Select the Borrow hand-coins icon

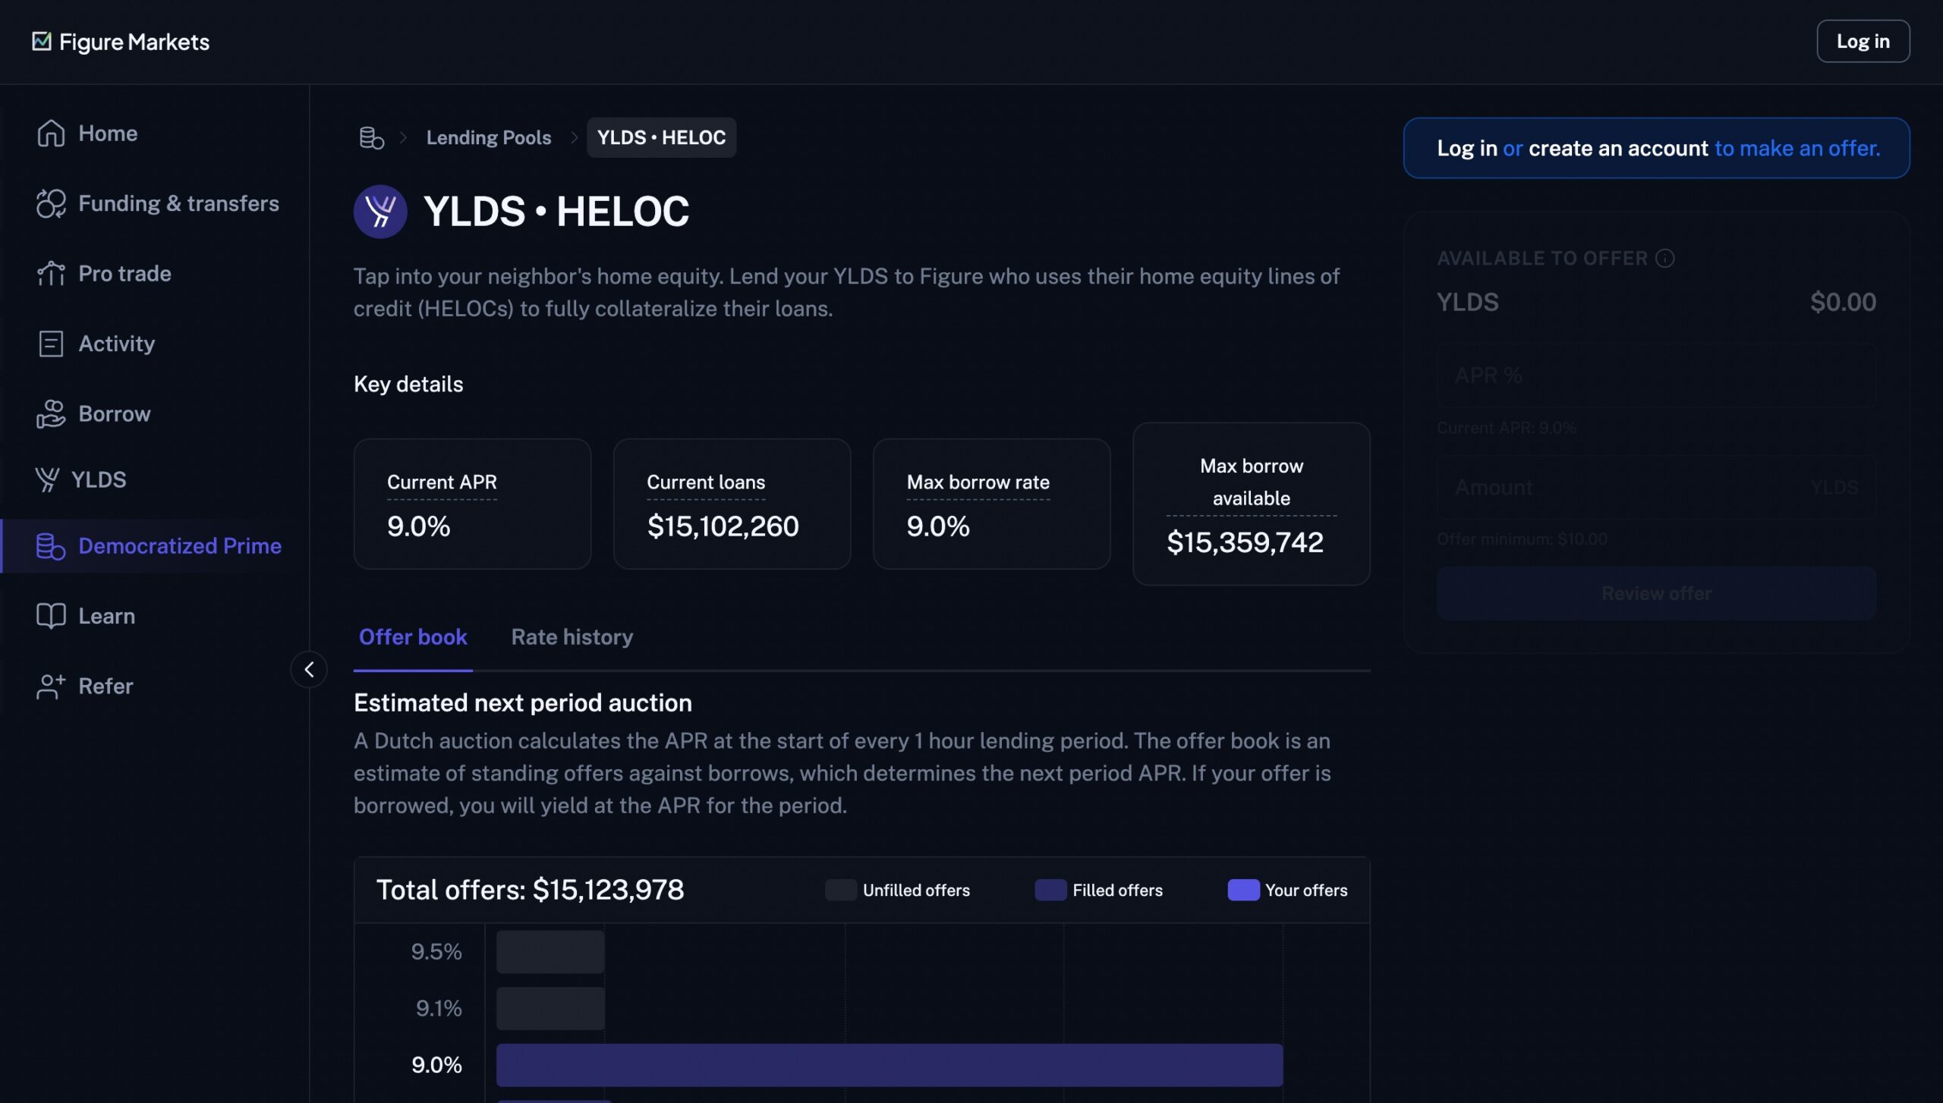(51, 413)
